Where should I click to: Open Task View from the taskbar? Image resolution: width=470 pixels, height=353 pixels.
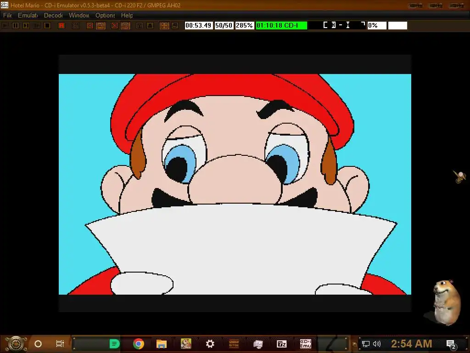pos(60,344)
